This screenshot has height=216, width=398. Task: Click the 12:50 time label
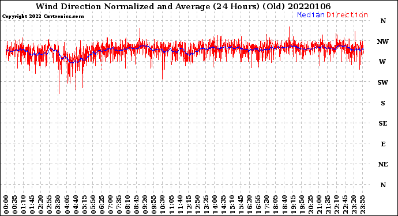pos(197,204)
